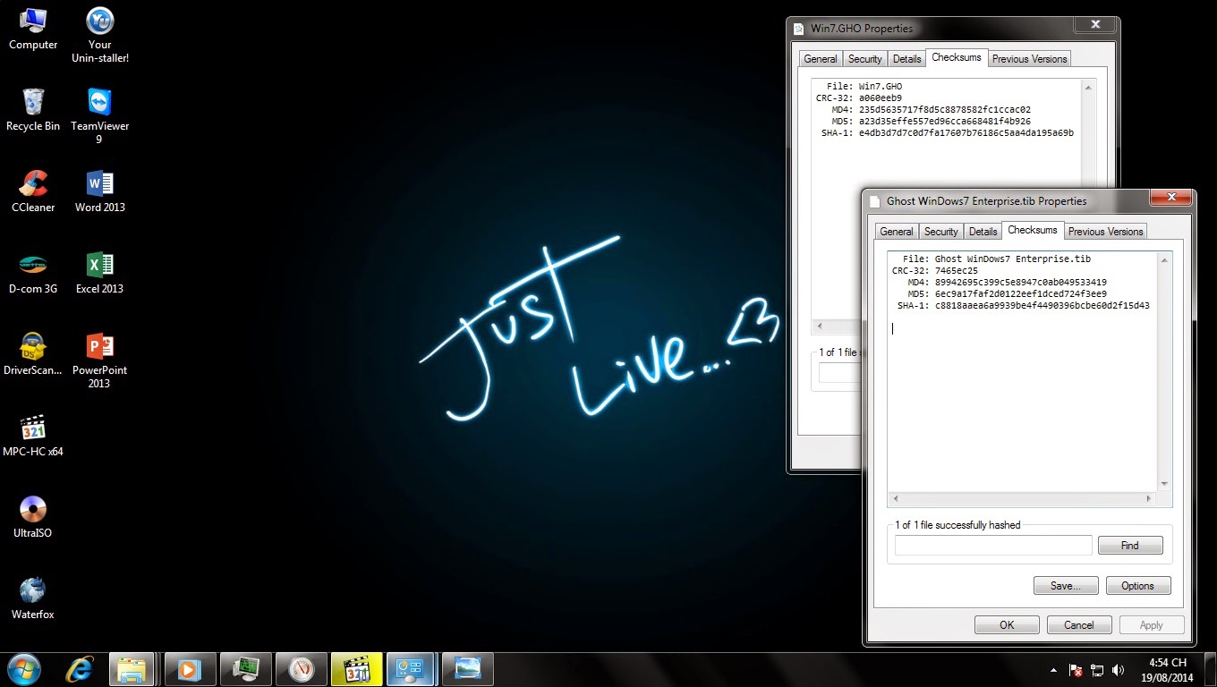Launch Internet Explorer from the taskbar
The height and width of the screenshot is (687, 1217).
pyautogui.click(x=81, y=669)
